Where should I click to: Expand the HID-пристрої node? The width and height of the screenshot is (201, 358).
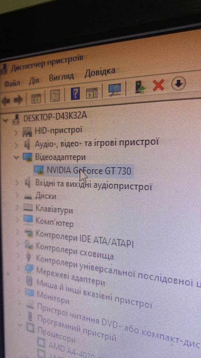tap(16, 133)
